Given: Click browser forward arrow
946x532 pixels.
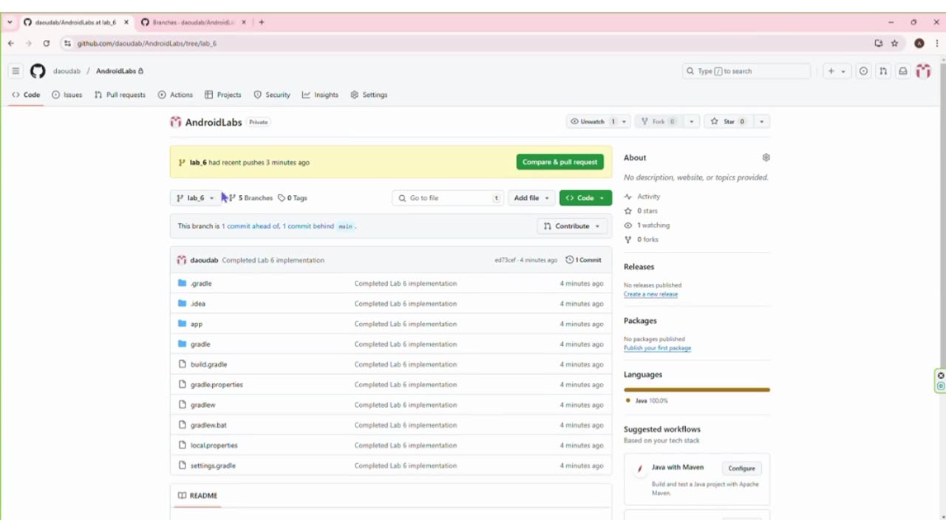Looking at the screenshot, I should tap(28, 44).
